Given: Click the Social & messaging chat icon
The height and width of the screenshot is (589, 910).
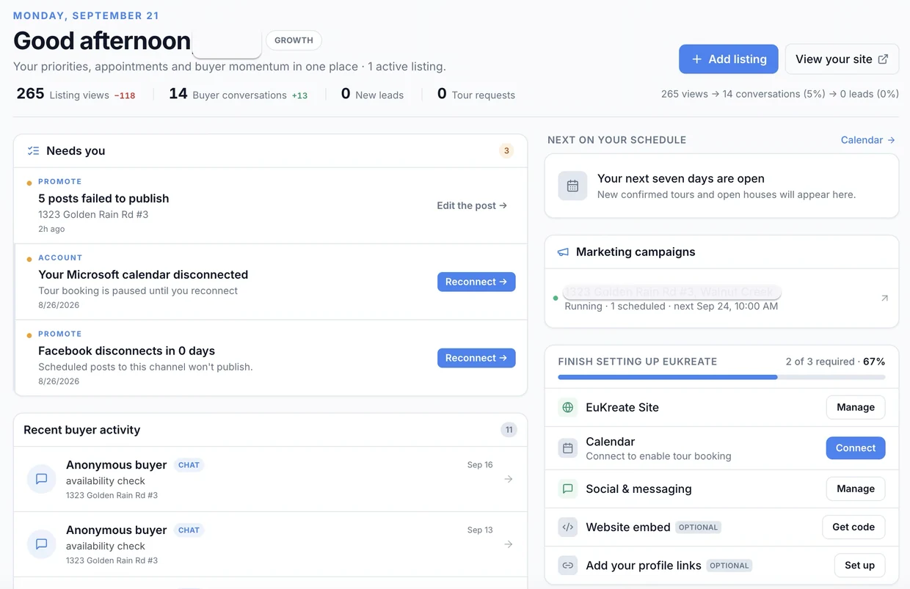Looking at the screenshot, I should click(567, 489).
